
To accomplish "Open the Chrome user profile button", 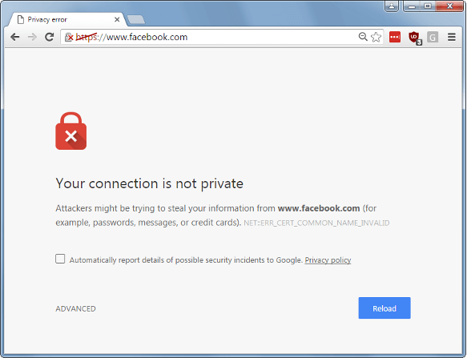I will [392, 6].
